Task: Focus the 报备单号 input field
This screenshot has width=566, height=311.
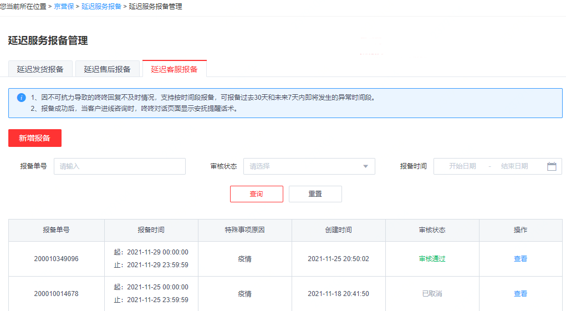Action: (119, 166)
